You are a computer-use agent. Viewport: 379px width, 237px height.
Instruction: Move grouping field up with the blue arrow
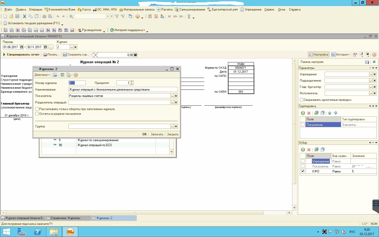(330, 113)
